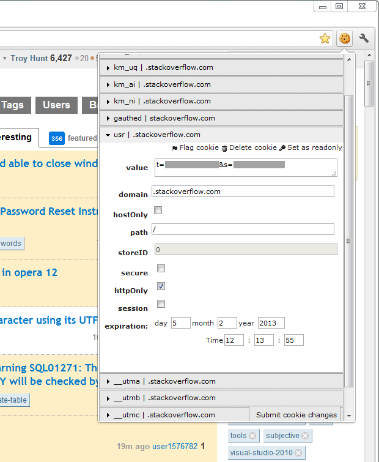Click the expiration seconds field showing 55
The width and height of the screenshot is (379, 462).
[x=293, y=340]
